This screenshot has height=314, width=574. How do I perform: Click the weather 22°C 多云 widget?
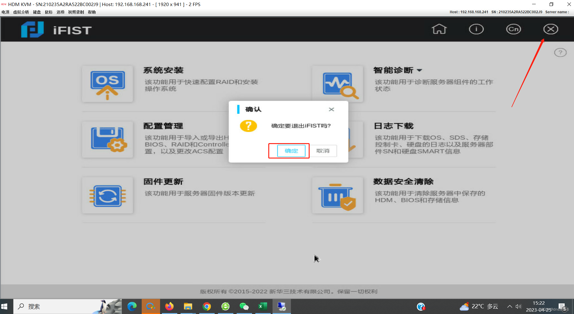point(479,306)
